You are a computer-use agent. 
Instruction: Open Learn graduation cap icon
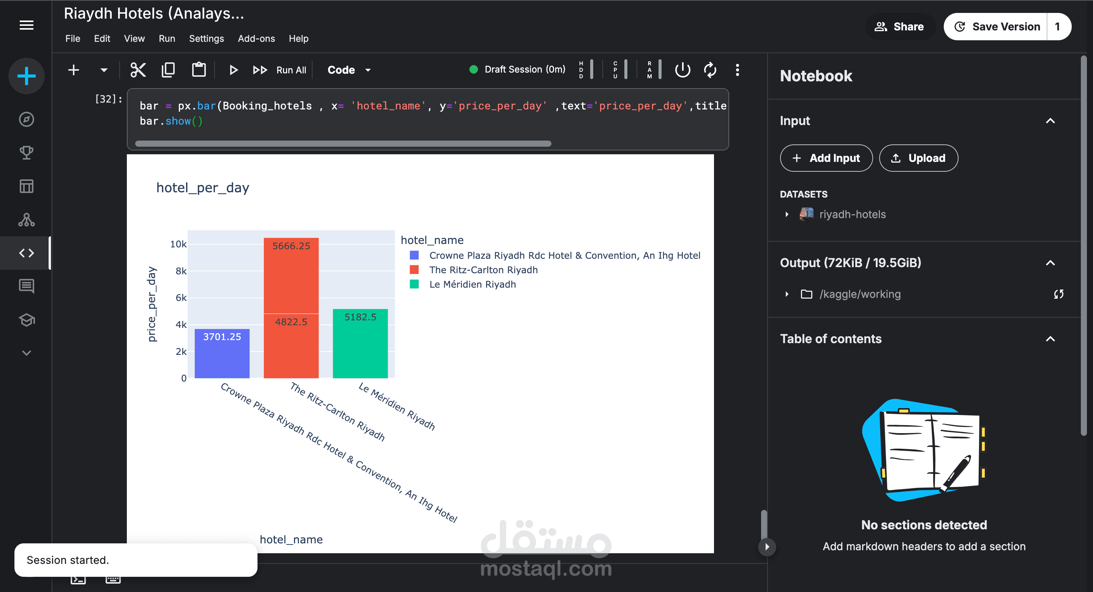pos(26,320)
